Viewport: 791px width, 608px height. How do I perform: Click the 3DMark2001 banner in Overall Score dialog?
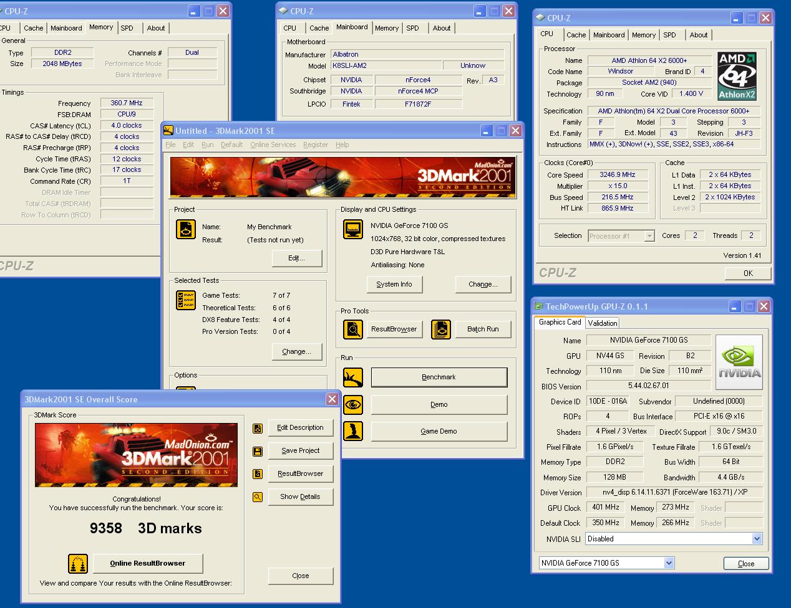136,455
